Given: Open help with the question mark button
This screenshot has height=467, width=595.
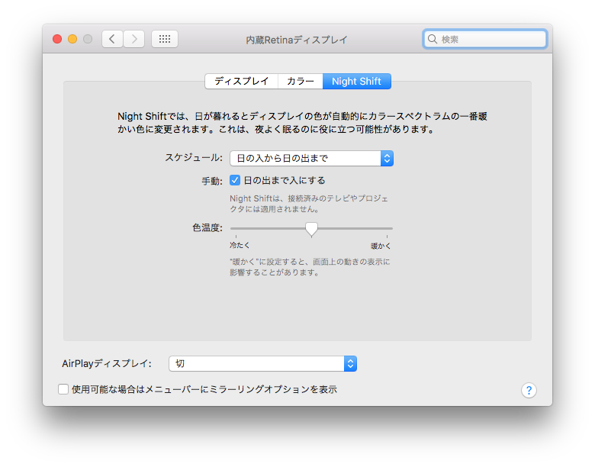Looking at the screenshot, I should coord(529,390).
